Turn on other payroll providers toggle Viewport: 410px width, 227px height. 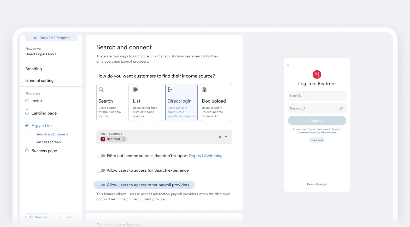tap(101, 185)
